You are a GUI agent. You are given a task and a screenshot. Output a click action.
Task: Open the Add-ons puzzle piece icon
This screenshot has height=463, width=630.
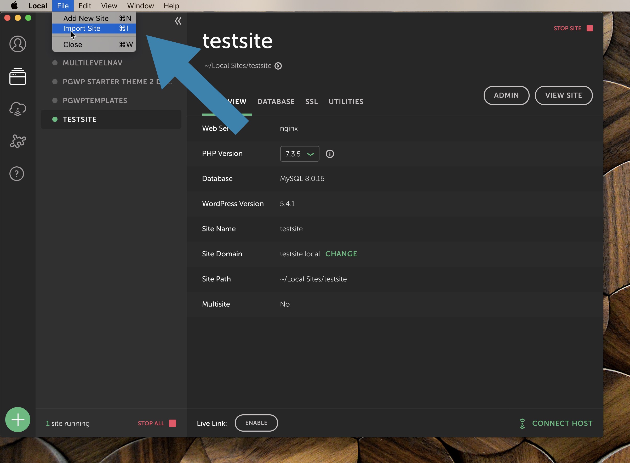coord(18,141)
